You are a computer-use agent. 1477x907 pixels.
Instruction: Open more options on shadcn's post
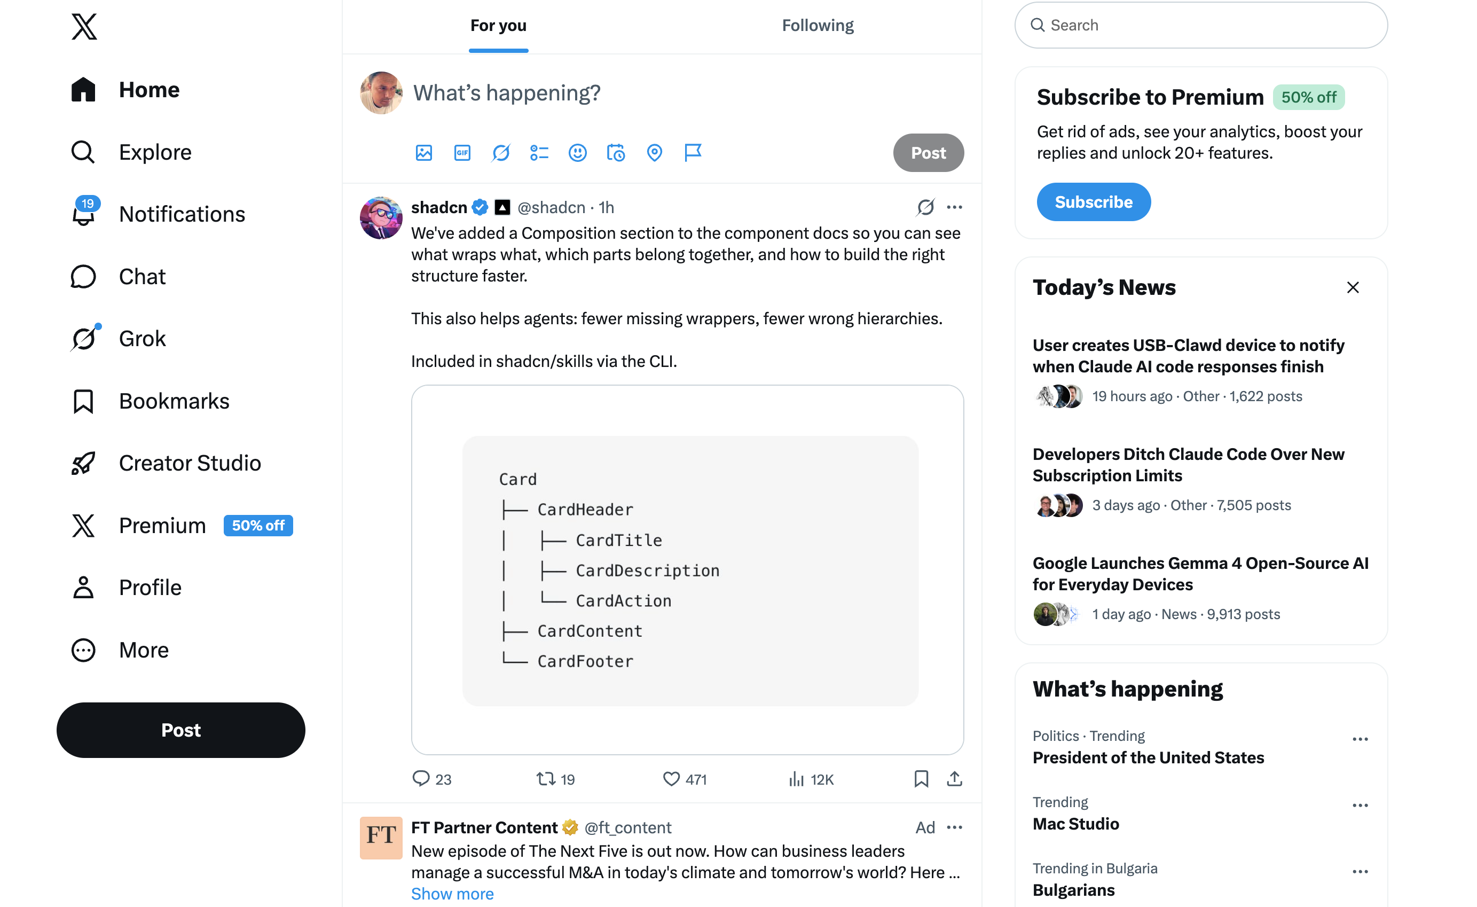pos(954,207)
